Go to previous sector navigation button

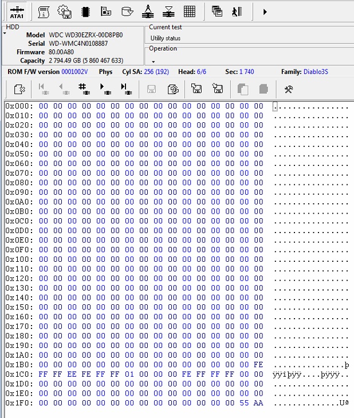[x=64, y=89]
